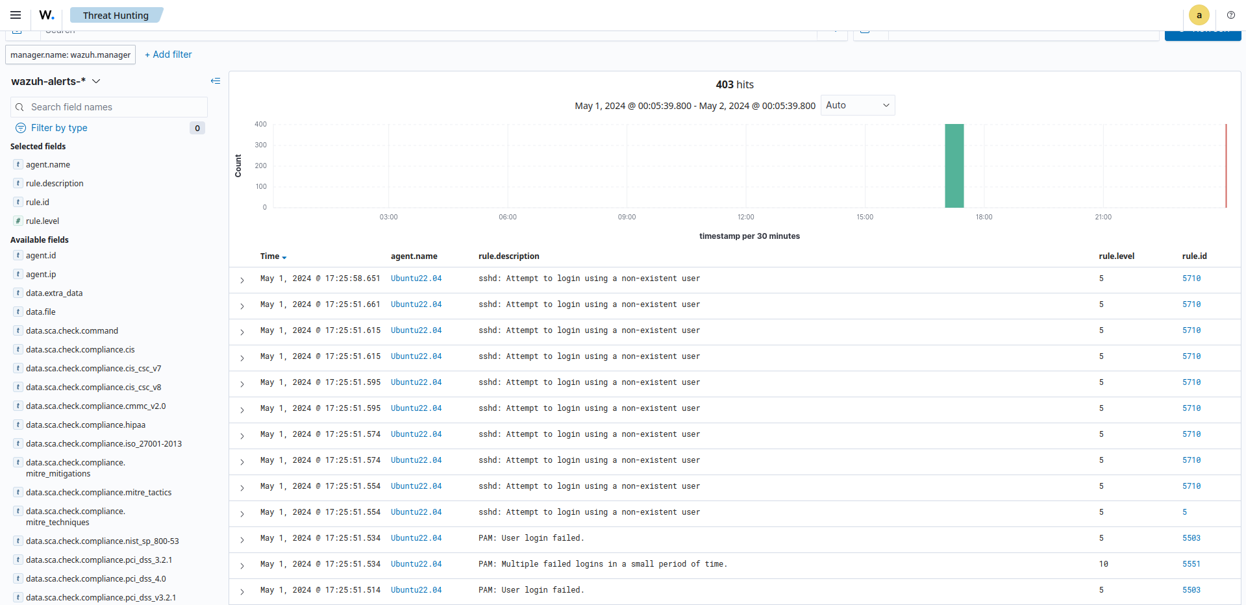Click the Wazuh logo home icon
1246x605 pixels.
(47, 15)
